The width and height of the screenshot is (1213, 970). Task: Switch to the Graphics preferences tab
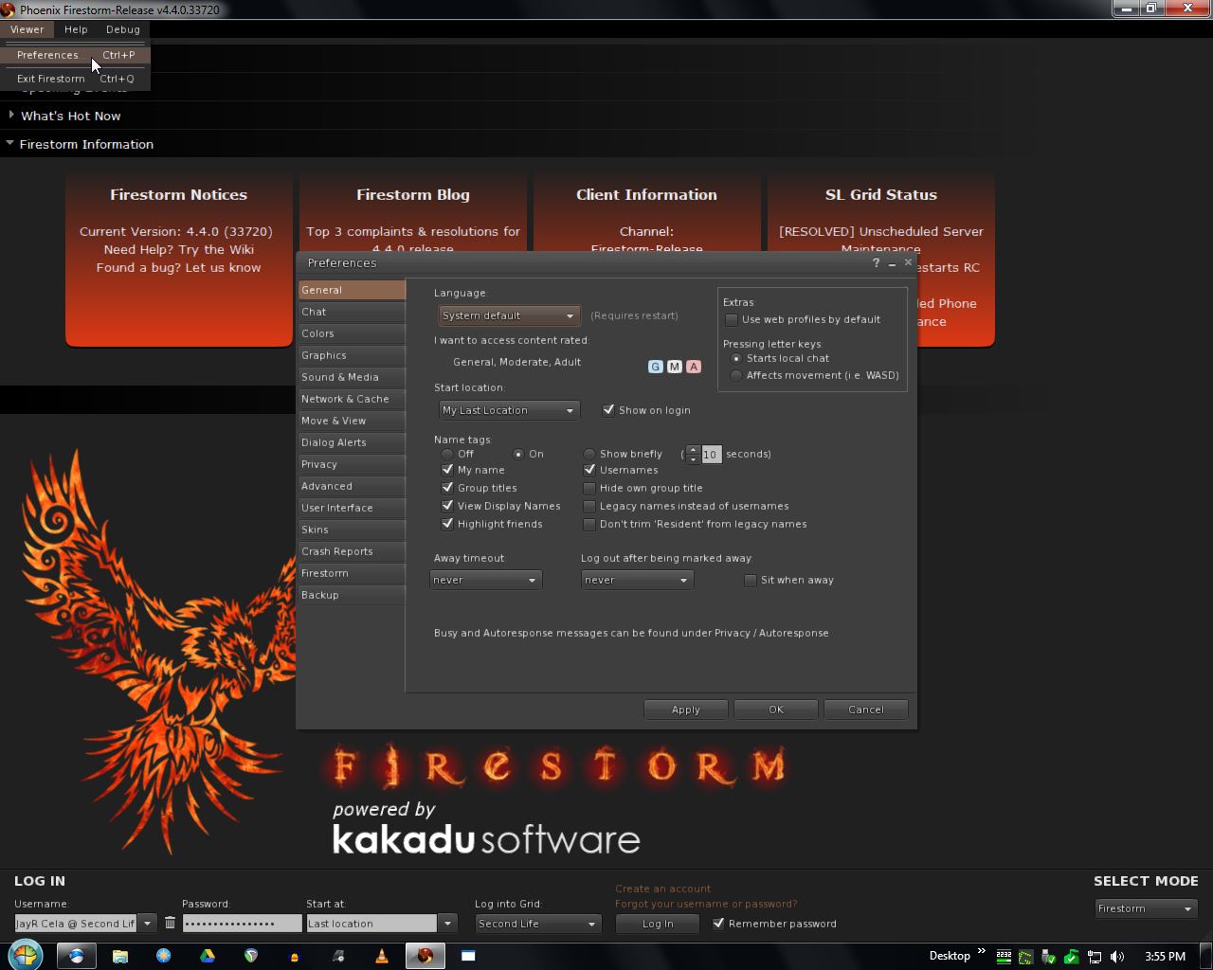pos(352,355)
